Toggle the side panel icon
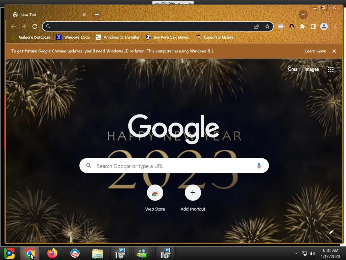Viewport: 346px width, 260px height. coord(313,26)
